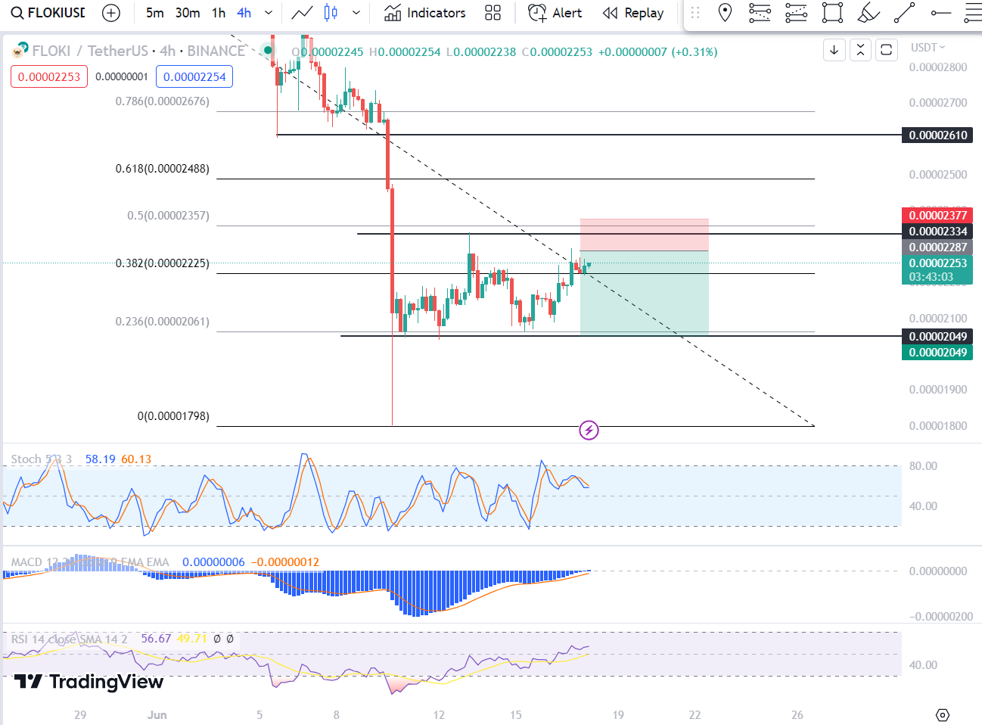Select the line chart type icon
The image size is (982, 725).
point(302,13)
